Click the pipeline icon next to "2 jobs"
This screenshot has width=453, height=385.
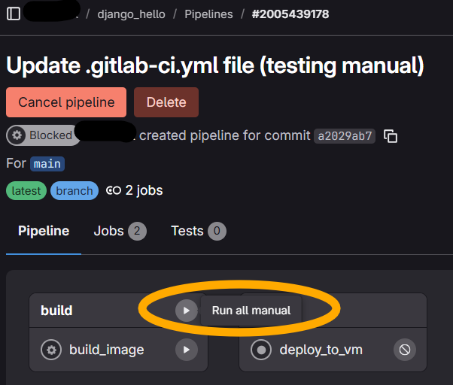(114, 190)
